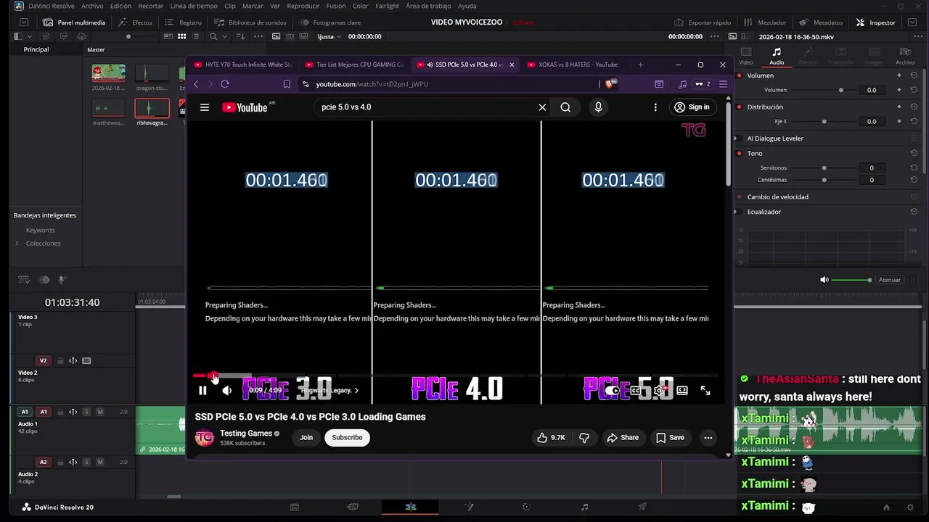Toggle the Tono section enable dot
The width and height of the screenshot is (929, 522).
pyautogui.click(x=740, y=153)
